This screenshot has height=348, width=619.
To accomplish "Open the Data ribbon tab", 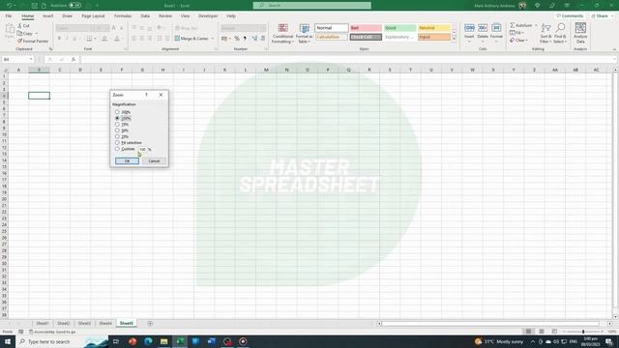I will [x=145, y=16].
